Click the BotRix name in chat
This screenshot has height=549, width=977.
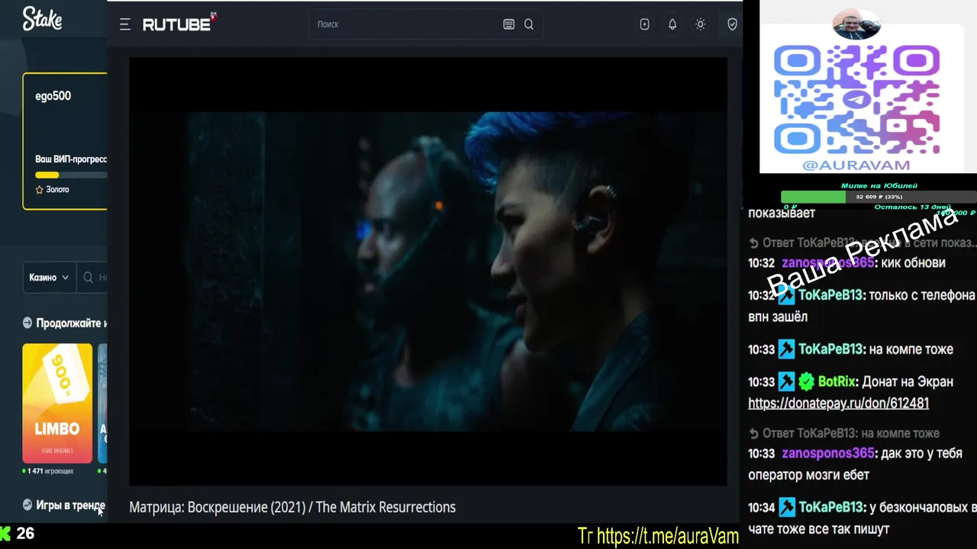[837, 382]
